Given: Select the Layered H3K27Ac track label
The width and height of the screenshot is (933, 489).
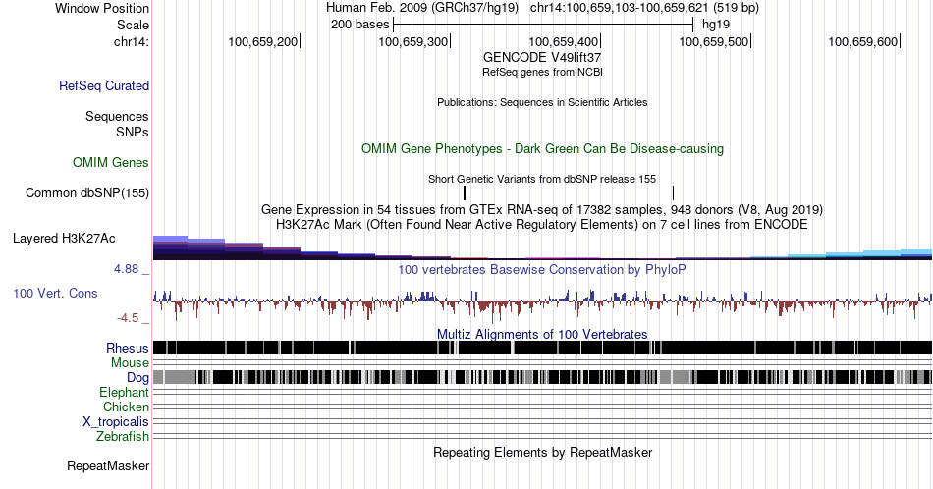Looking at the screenshot, I should pos(64,238).
